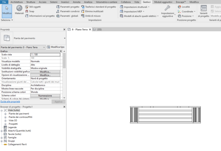Switch to the Architettura ribbon tab
Screen dimensions: 221x151
pyautogui.click(x=17, y=2)
